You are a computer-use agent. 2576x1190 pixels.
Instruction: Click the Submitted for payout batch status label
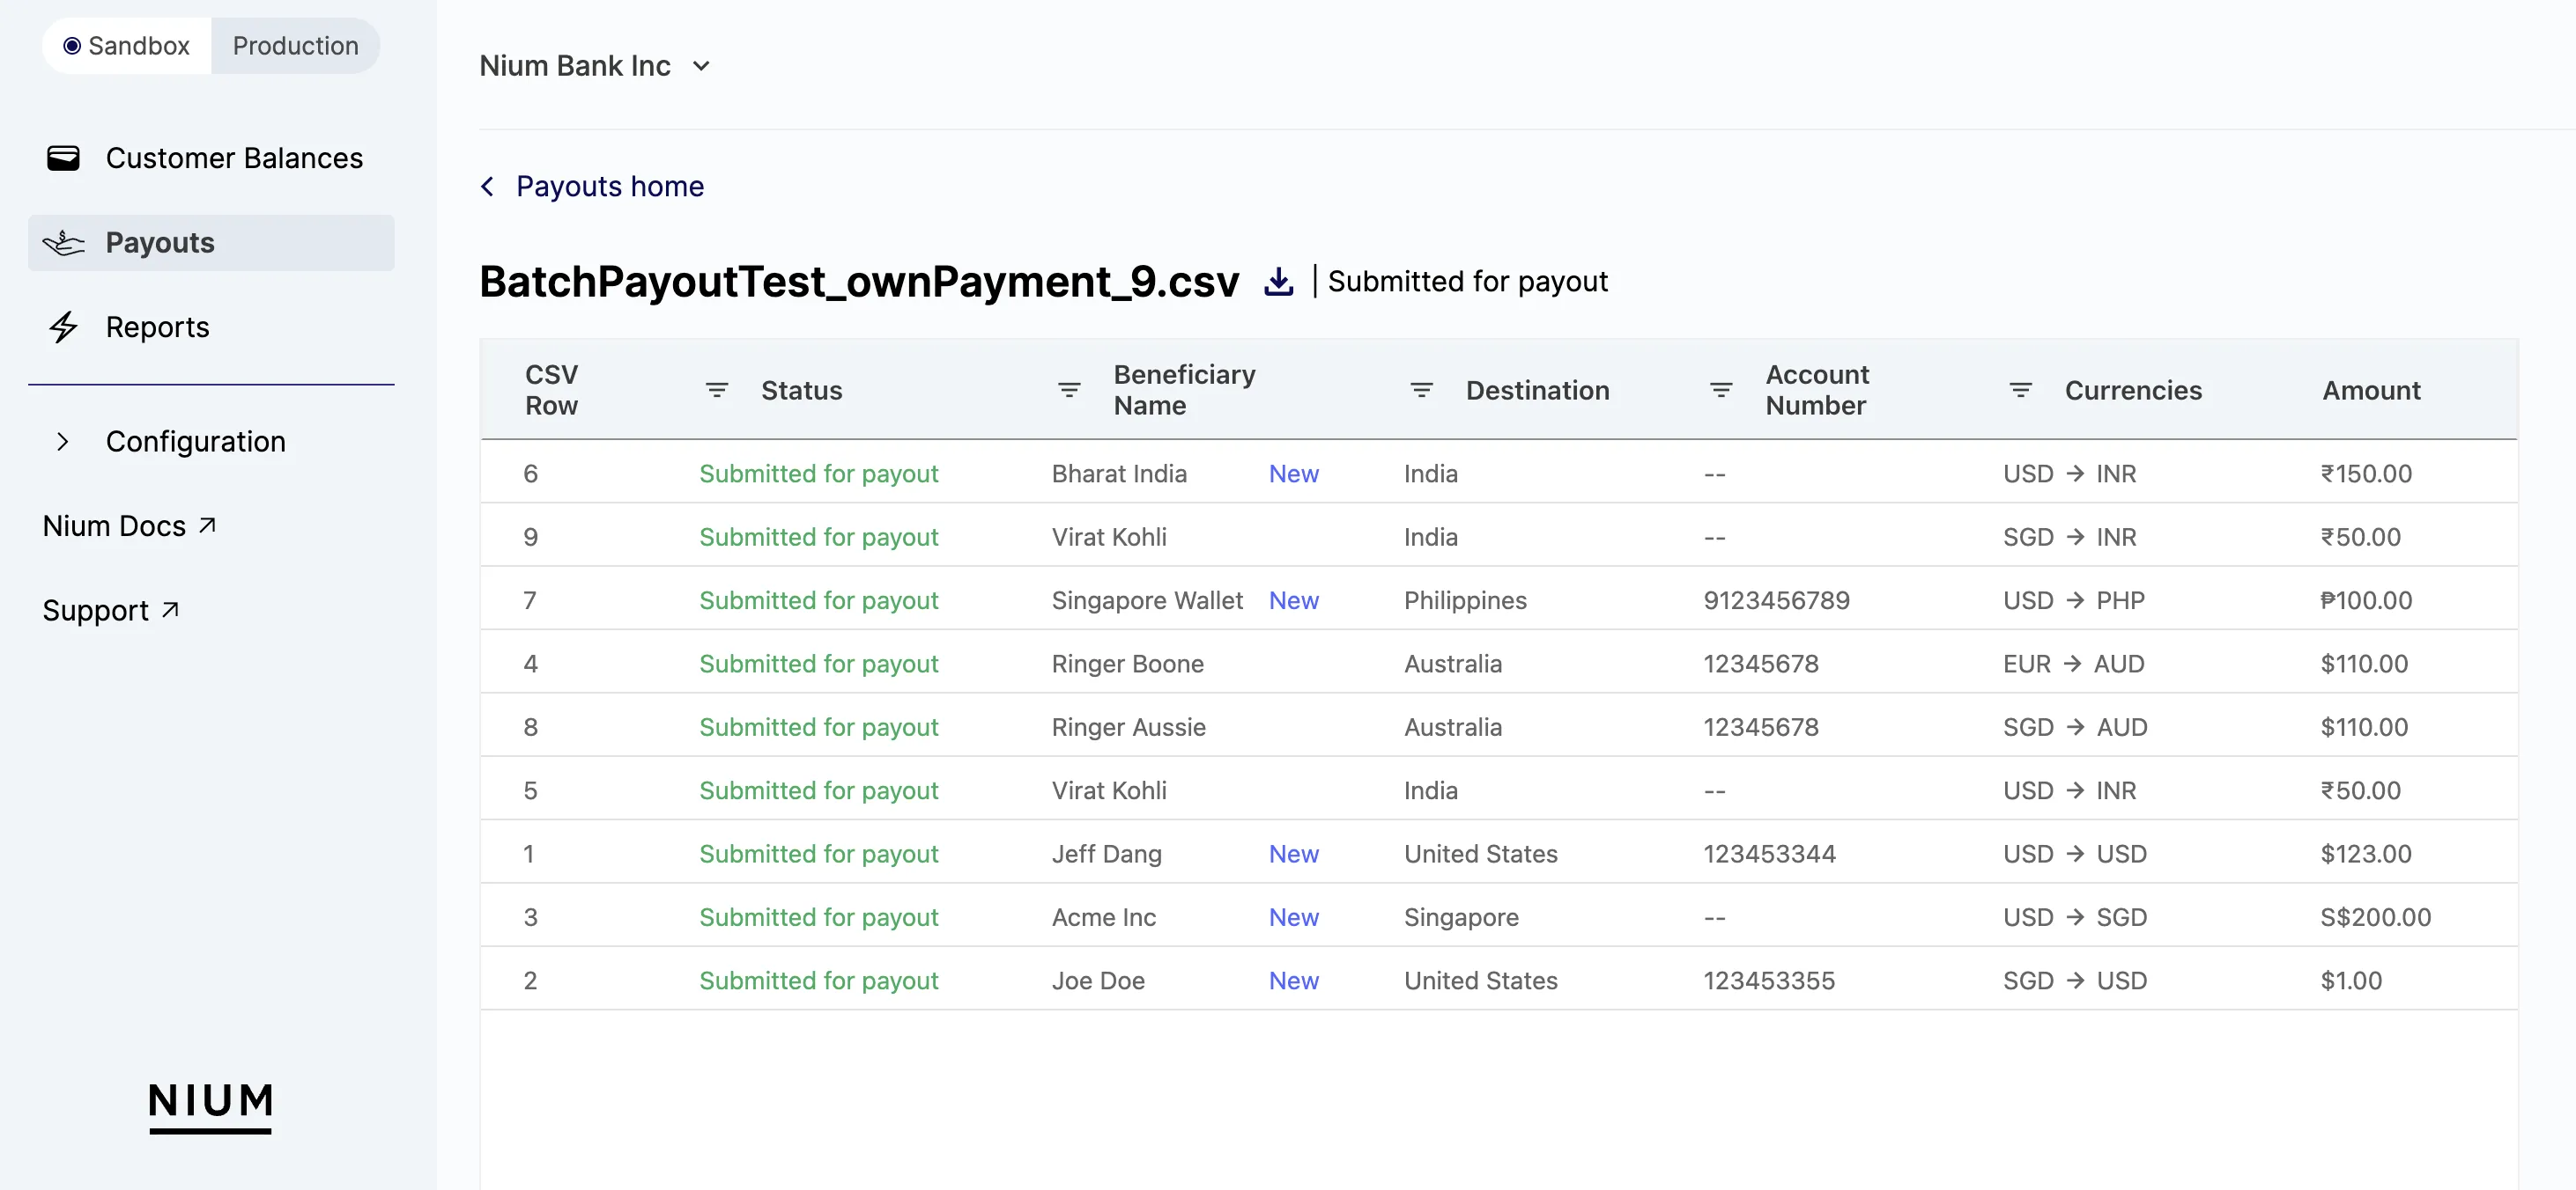[1467, 282]
